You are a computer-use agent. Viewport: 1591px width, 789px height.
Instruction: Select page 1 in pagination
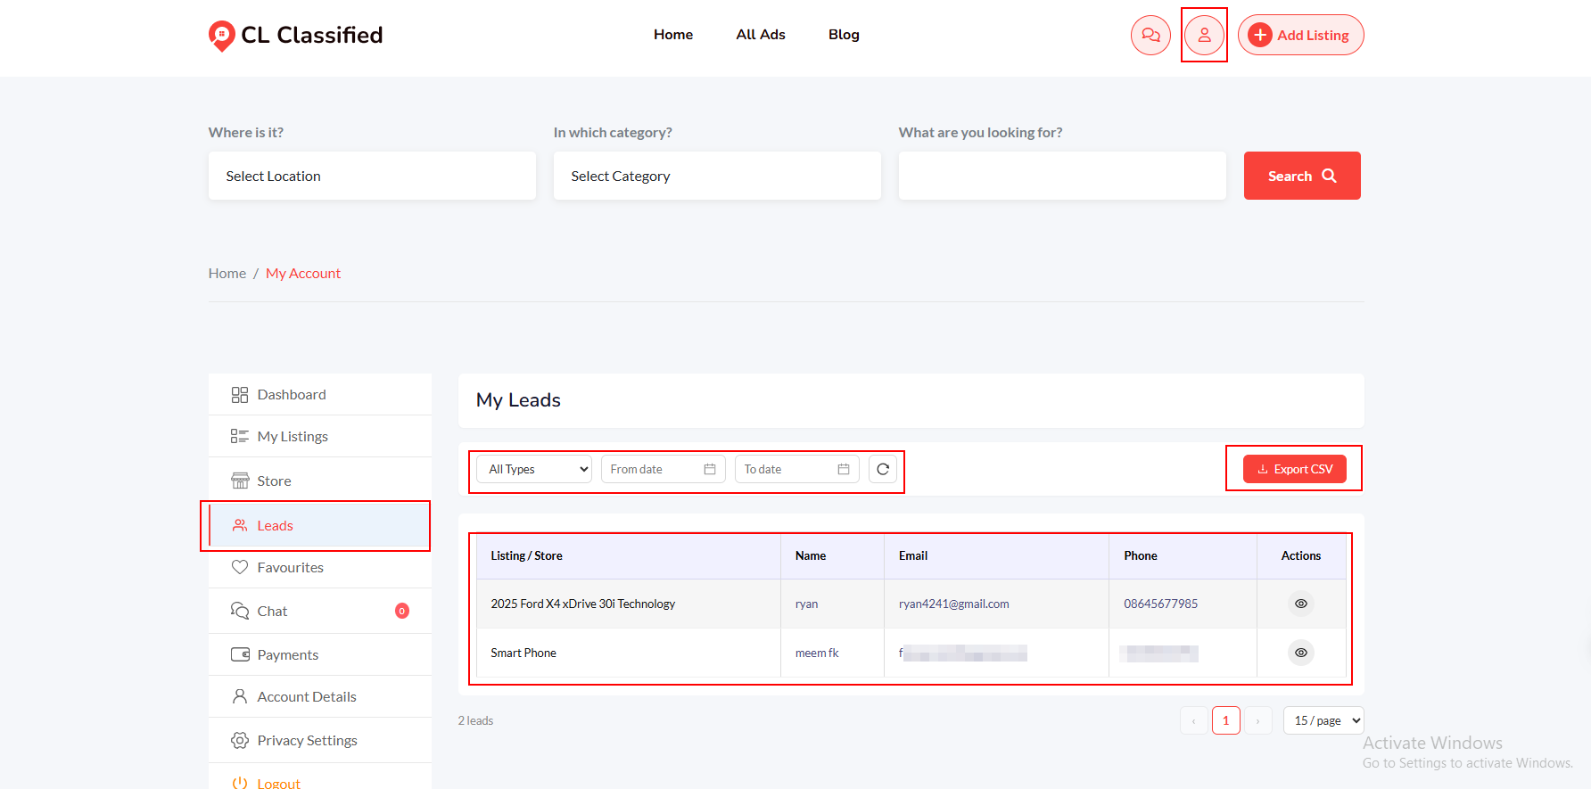point(1226,720)
